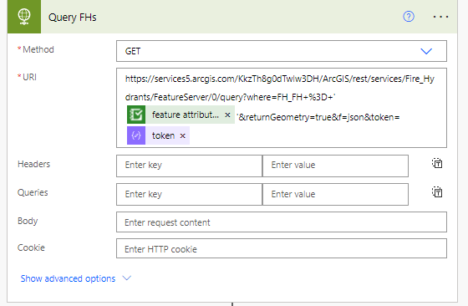This screenshot has width=468, height=306.
Task: Open the three-dot more options menu
Action: click(441, 17)
